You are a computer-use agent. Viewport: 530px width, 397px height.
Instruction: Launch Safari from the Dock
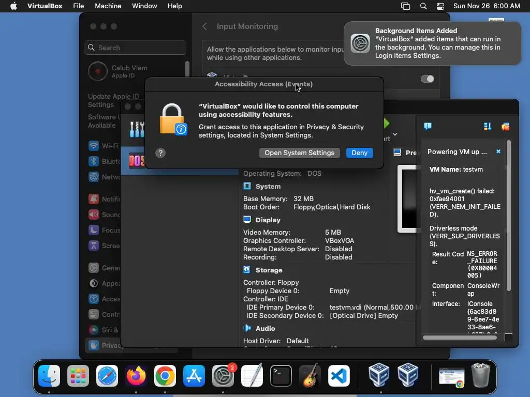(107, 375)
